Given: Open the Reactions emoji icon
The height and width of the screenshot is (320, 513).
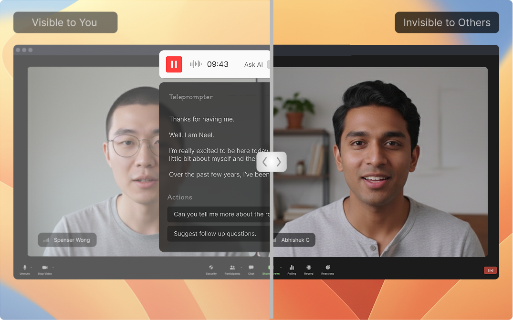Looking at the screenshot, I should pyautogui.click(x=327, y=268).
